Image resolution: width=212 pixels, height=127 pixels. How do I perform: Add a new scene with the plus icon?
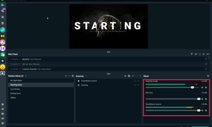point(66,76)
